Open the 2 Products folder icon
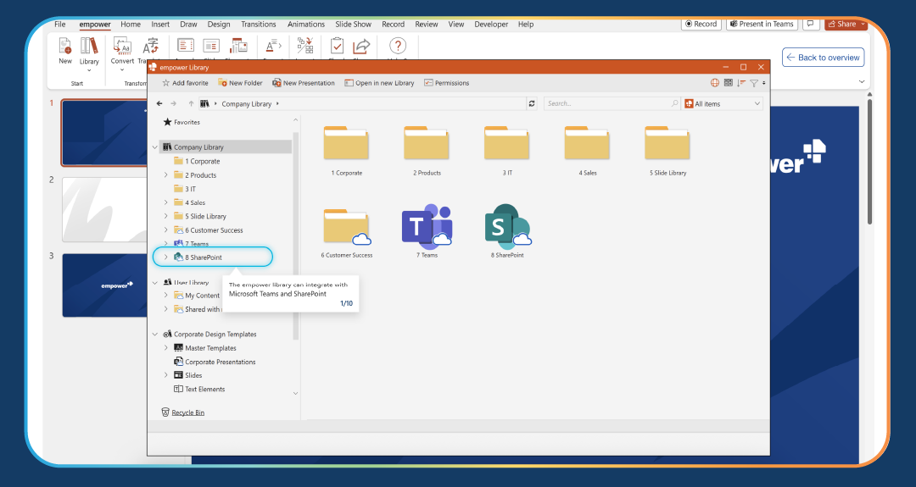Viewport: 916px width, 487px height. tap(427, 142)
